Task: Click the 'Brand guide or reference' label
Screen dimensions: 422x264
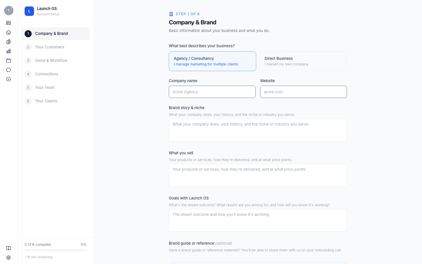Action: [x=191, y=243]
